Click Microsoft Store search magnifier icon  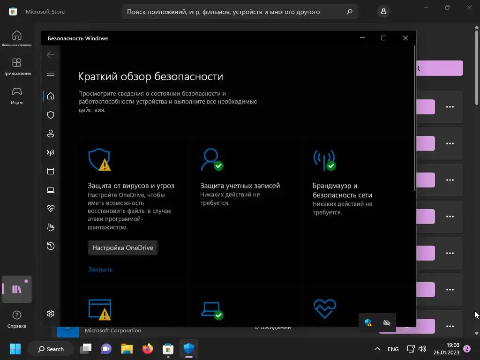click(x=350, y=12)
